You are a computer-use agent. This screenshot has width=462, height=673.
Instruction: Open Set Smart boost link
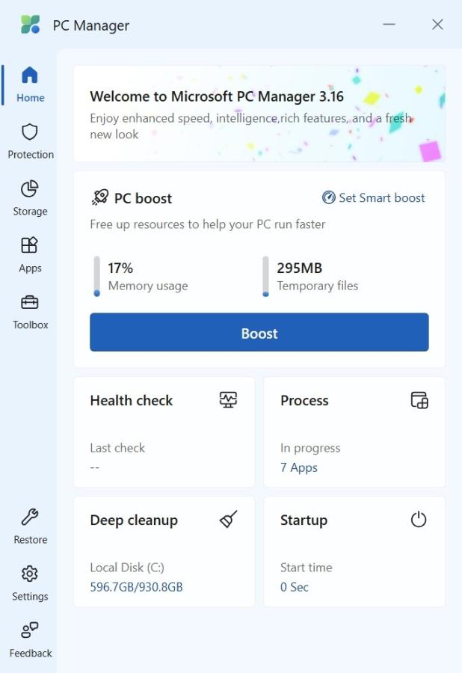pyautogui.click(x=373, y=198)
